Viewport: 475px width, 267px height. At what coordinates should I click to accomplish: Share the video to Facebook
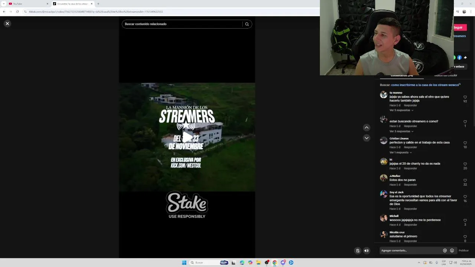pyautogui.click(x=459, y=57)
